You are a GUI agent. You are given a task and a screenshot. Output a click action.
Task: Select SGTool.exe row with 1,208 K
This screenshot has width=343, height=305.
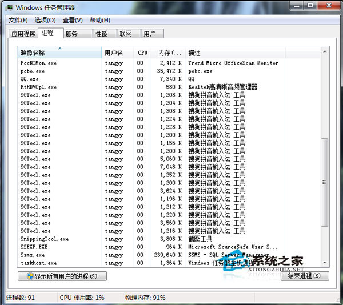(169, 95)
